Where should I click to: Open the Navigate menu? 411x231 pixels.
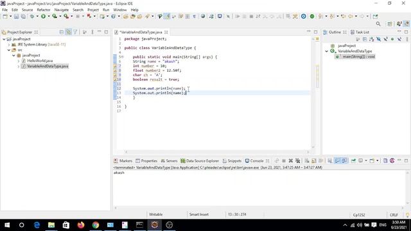(62, 10)
